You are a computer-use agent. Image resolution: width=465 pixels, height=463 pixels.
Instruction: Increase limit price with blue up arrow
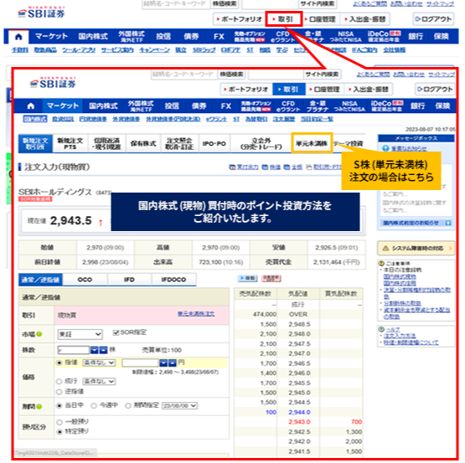(x=173, y=363)
